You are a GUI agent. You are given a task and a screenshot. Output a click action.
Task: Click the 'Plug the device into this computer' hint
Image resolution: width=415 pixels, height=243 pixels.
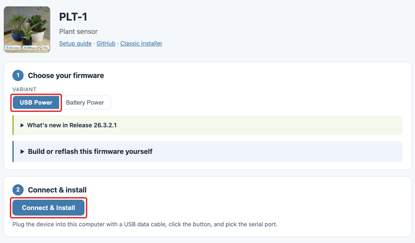(145, 224)
